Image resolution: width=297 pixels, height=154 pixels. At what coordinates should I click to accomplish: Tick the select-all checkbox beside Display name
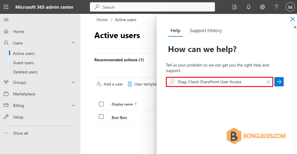(x=101, y=104)
